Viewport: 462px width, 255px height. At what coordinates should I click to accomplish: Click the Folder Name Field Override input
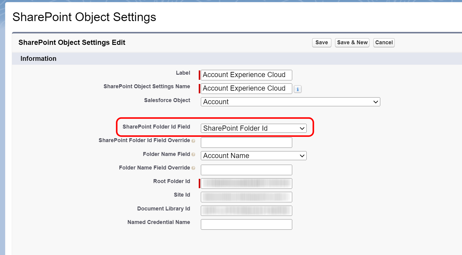(246, 170)
